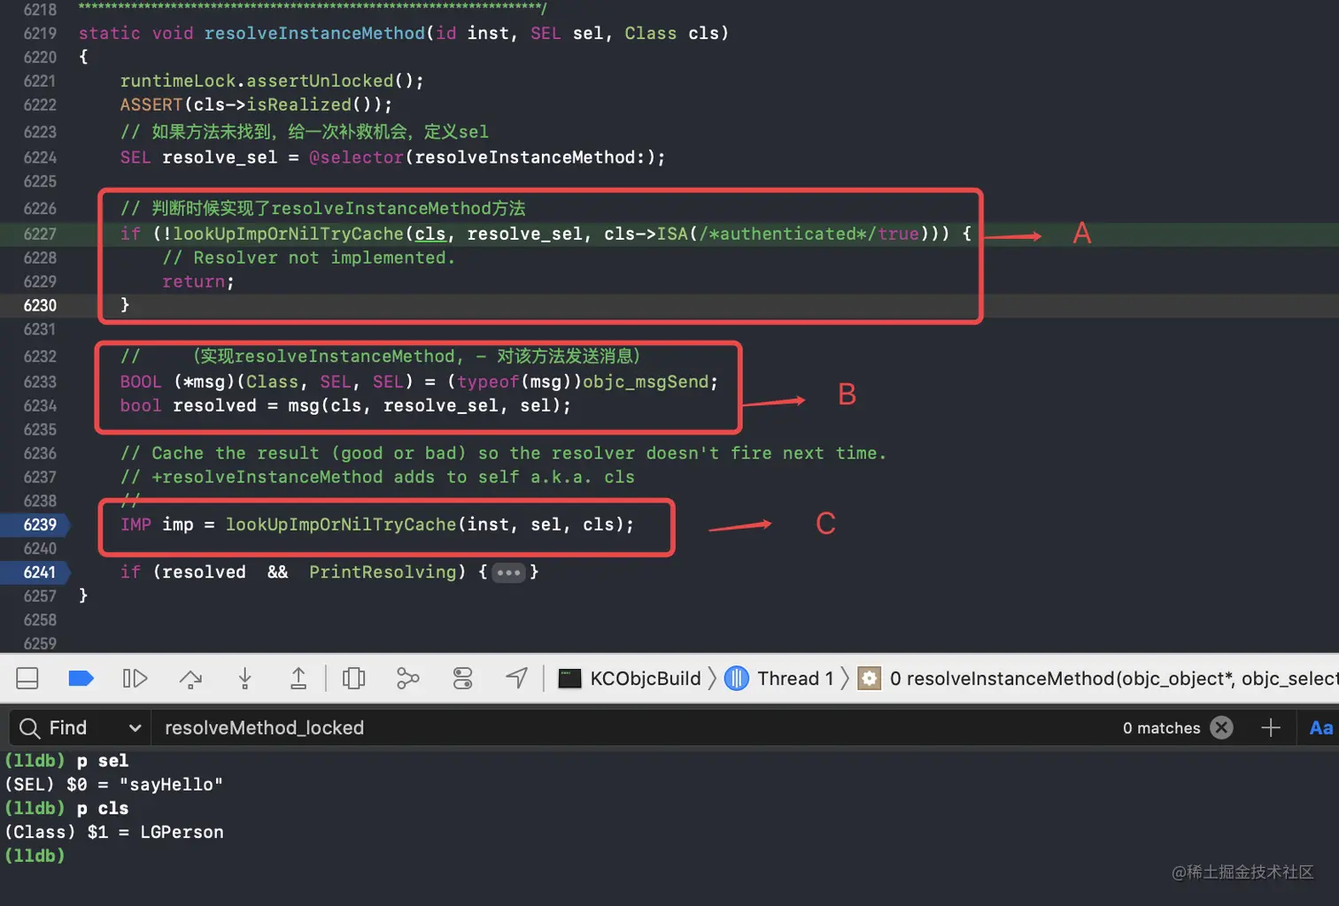Choose the resolveInstanceMethod stack frame 0
The image size is (1339, 906).
(1098, 679)
